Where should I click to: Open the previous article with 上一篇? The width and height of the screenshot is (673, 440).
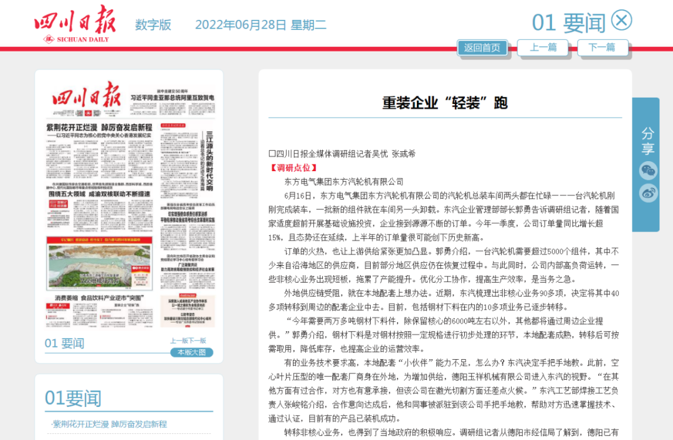pyautogui.click(x=543, y=47)
